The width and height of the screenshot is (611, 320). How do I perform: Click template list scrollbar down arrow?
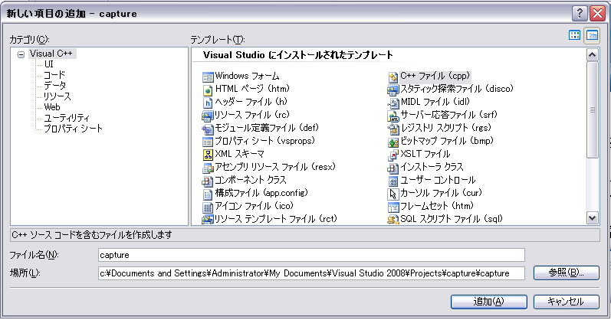(x=592, y=218)
